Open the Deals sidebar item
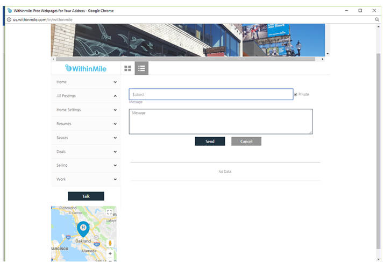Viewport: 384px width, 262px height. click(x=86, y=152)
